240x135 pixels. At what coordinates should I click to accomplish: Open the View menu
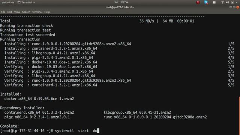17,12
